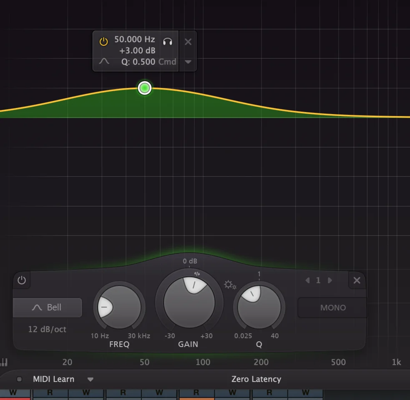Bypass band using bottom panel power button
The width and height of the screenshot is (410, 400).
pos(22,280)
